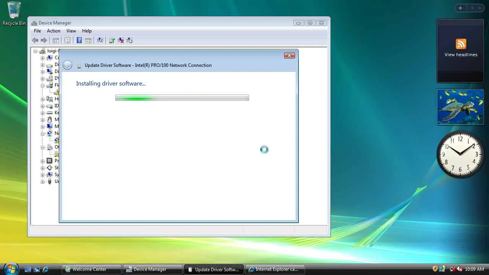The image size is (489, 275).
Task: Open the Help menu
Action: 87,31
